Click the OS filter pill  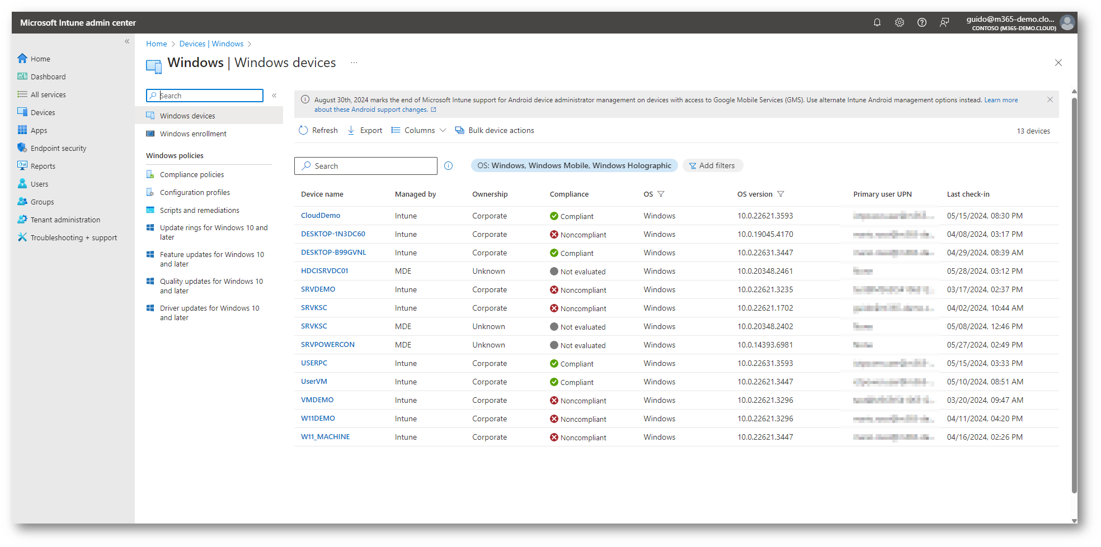(x=574, y=165)
